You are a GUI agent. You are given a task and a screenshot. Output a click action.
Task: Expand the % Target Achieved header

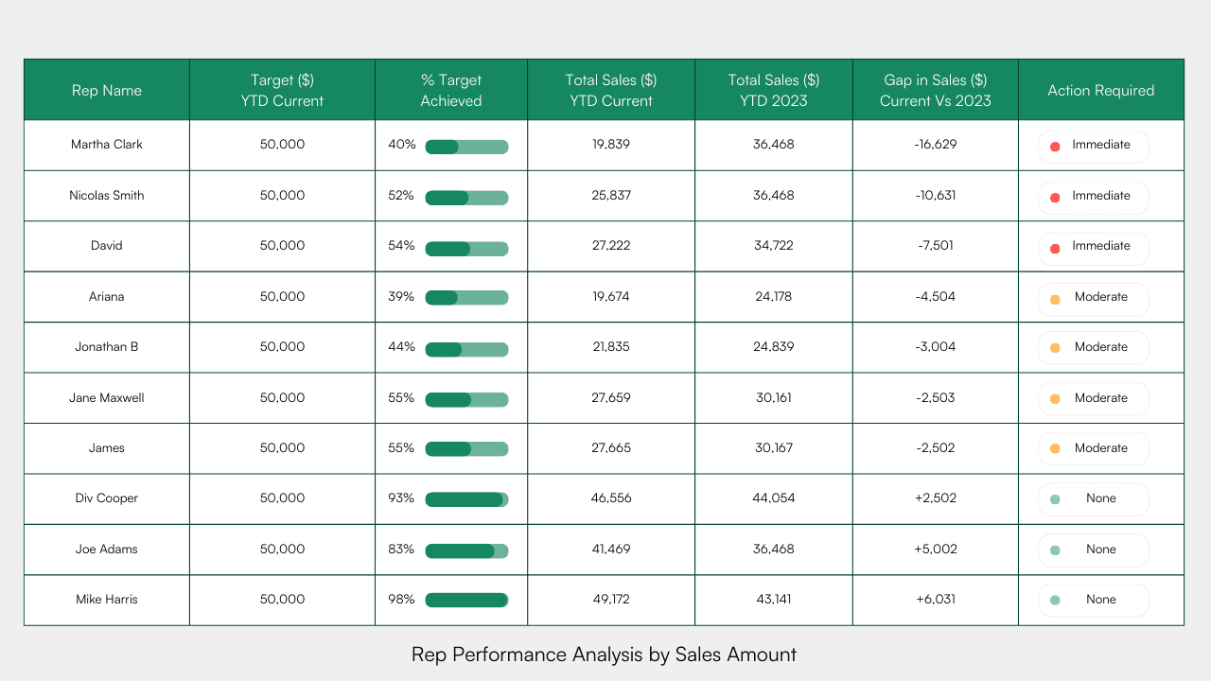pos(451,90)
